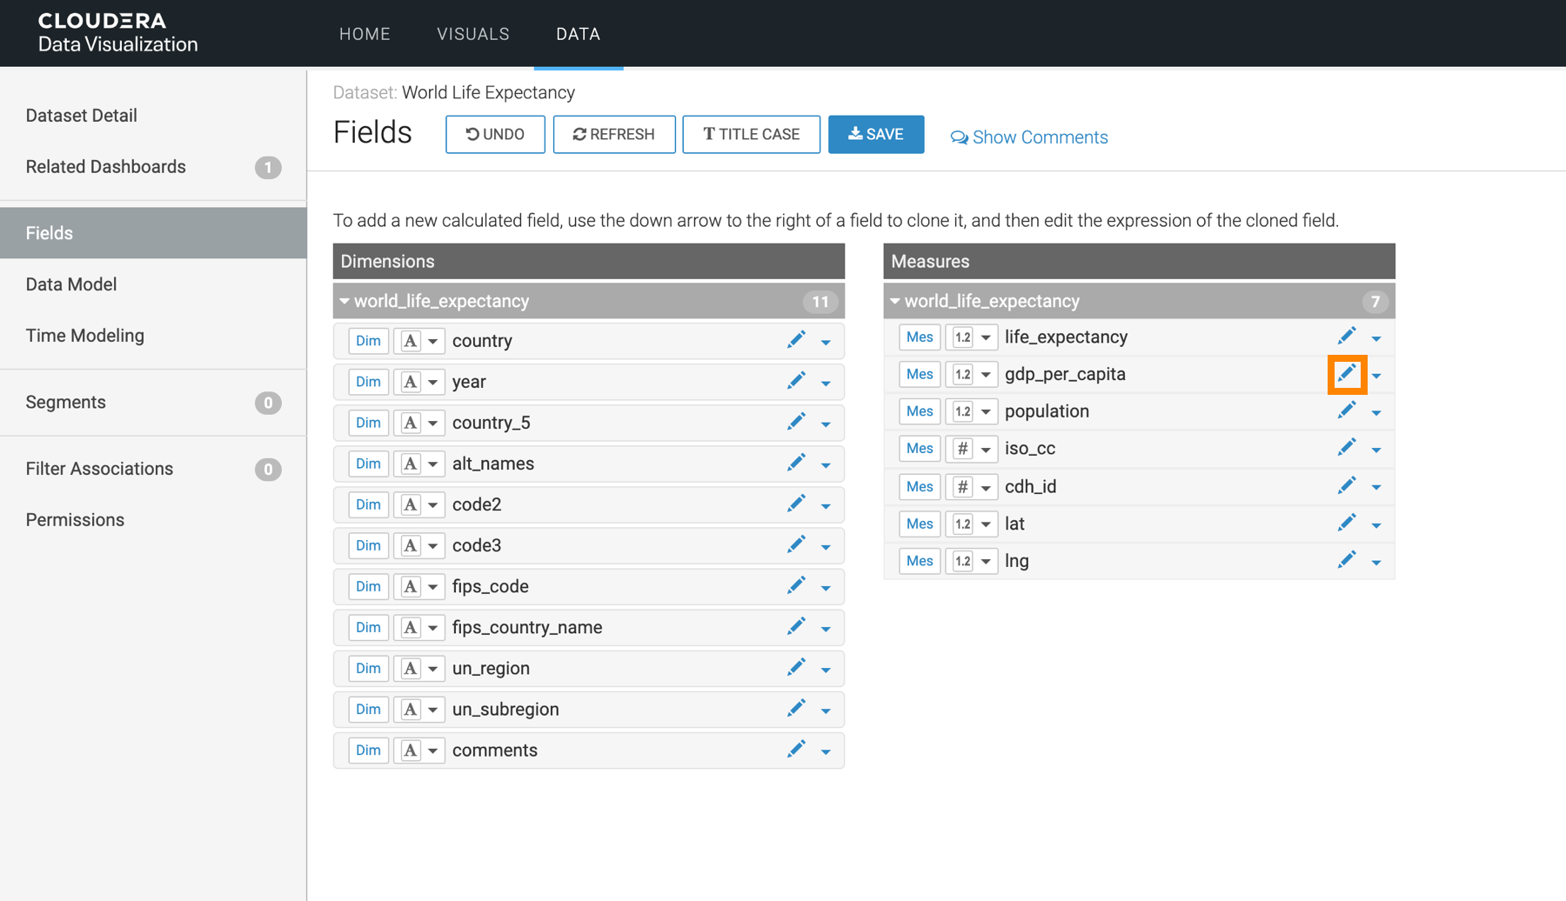
Task: Open the down arrow menu for cdh_id
Action: (1376, 487)
